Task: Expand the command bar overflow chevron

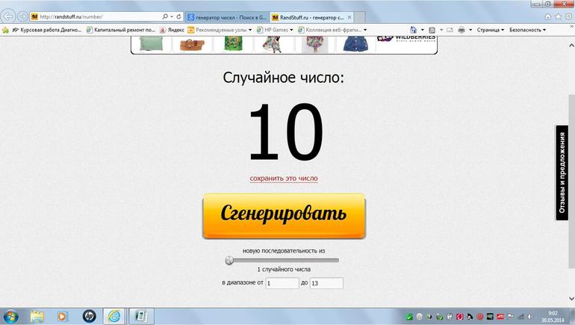Action: 572,27
